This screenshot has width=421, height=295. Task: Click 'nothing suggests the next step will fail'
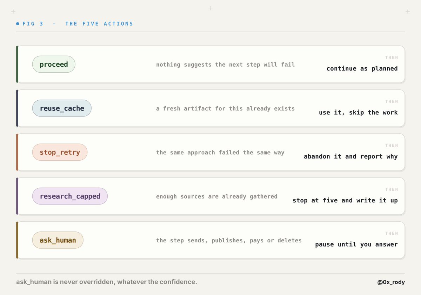tap(225, 65)
